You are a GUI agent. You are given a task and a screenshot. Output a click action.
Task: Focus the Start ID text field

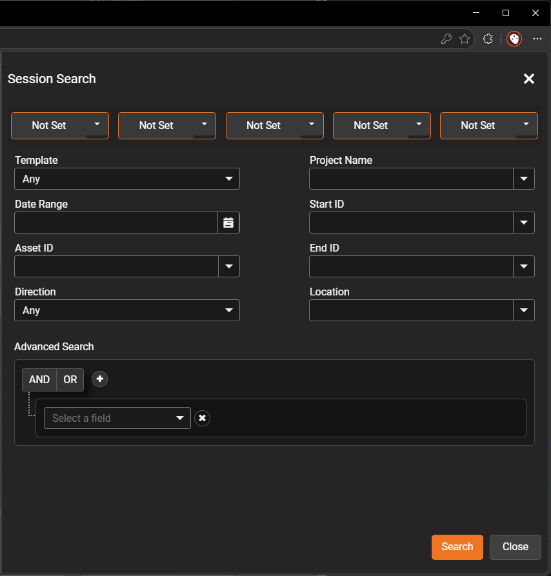pyautogui.click(x=411, y=223)
